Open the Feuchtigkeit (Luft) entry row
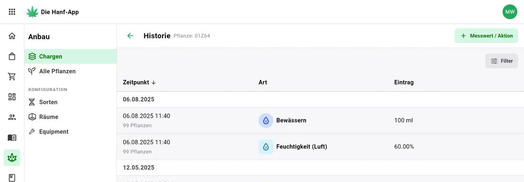The width and height of the screenshot is (524, 182). (320, 147)
